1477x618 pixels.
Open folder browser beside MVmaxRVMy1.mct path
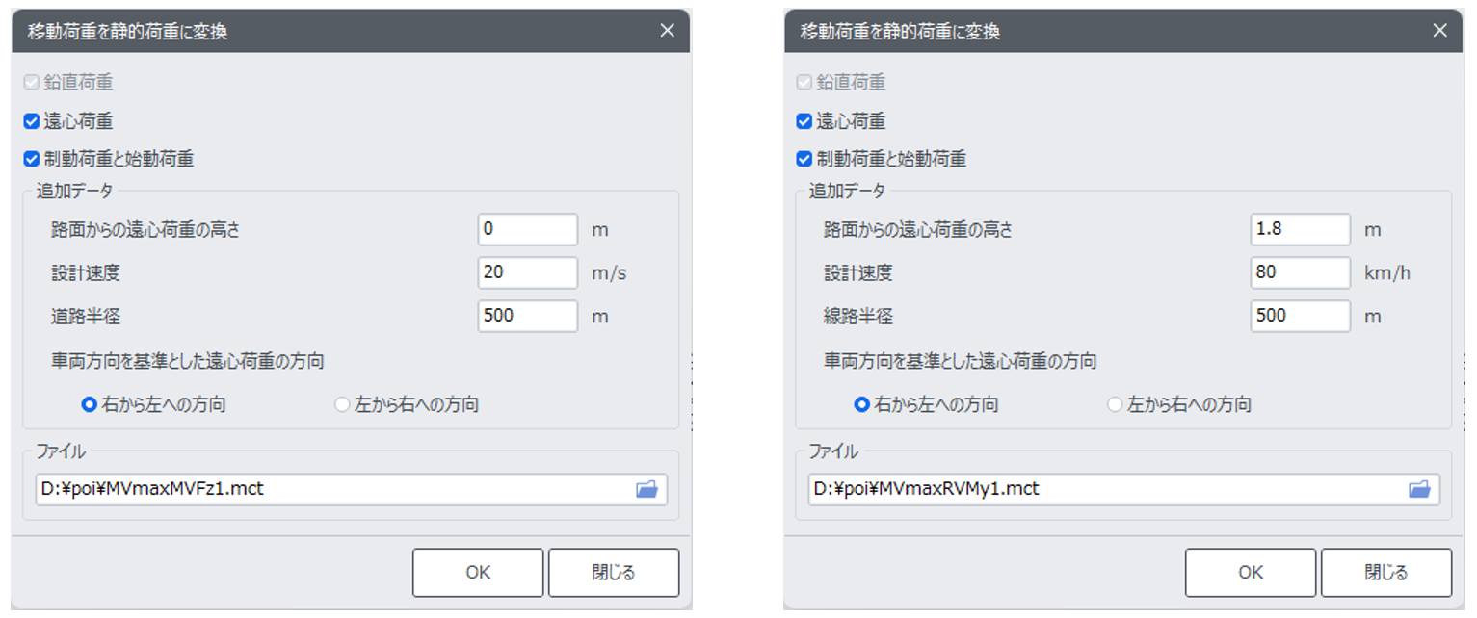click(x=1419, y=489)
